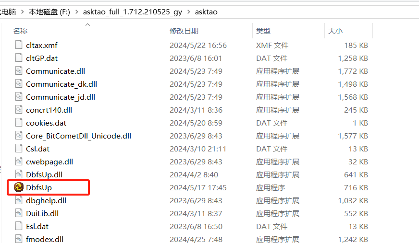Select the cwebpage.dll file icon
This screenshot has width=419, height=243.
point(19,161)
